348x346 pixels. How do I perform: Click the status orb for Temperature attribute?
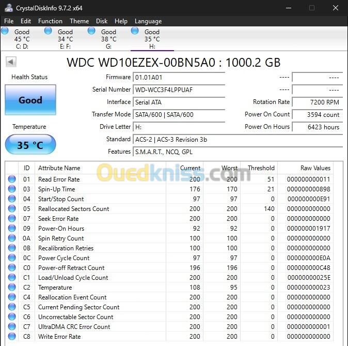[x=12, y=287]
